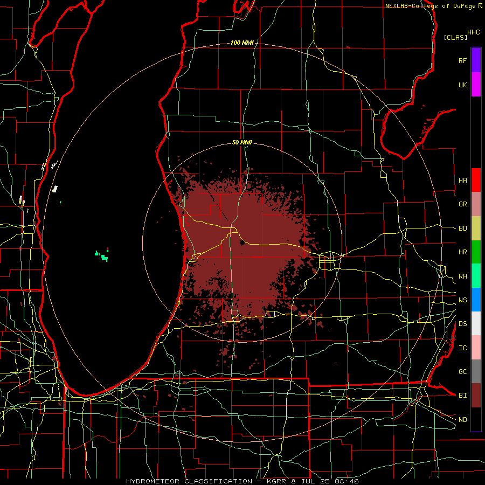The width and height of the screenshot is (485, 485).
Task: Click the "HHC" product code text
Action: (473, 32)
